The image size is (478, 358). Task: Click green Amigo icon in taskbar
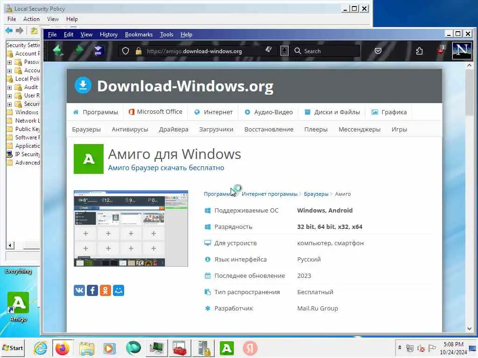227,348
